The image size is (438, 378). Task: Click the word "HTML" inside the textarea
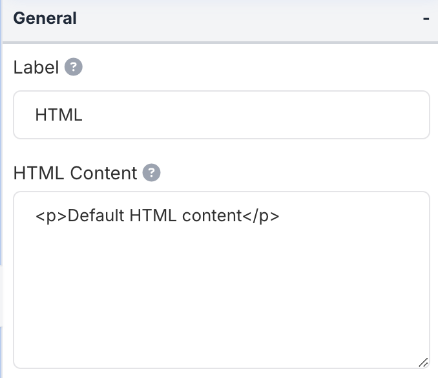click(x=154, y=216)
